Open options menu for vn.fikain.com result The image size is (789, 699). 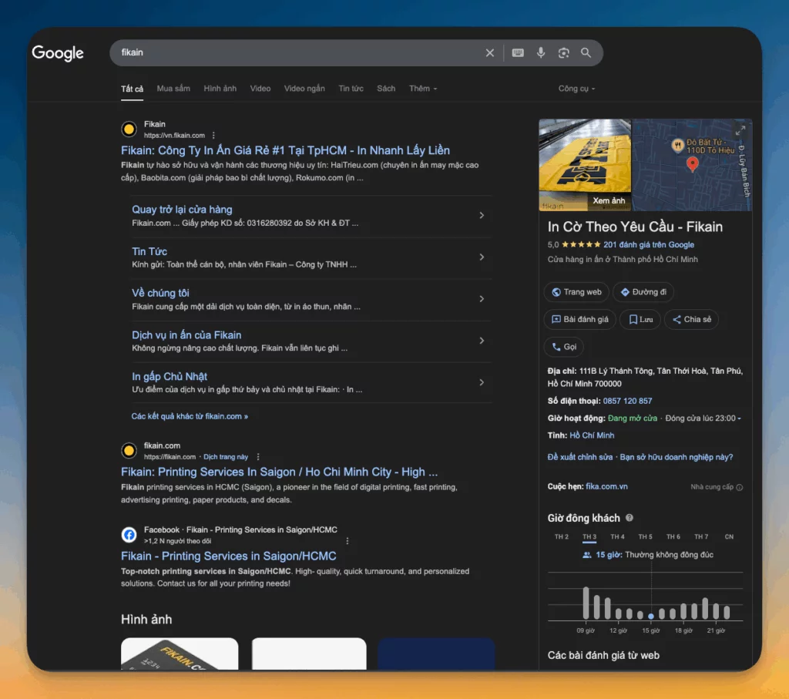(x=213, y=136)
